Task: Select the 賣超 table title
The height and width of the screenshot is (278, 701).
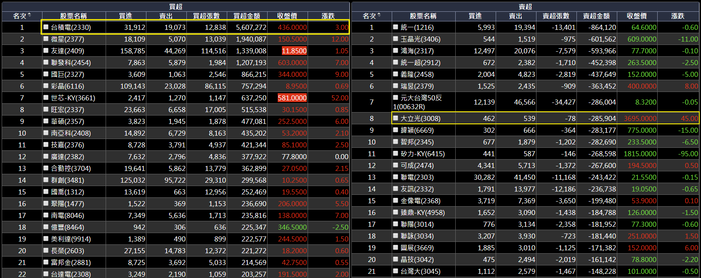Action: 525,7
